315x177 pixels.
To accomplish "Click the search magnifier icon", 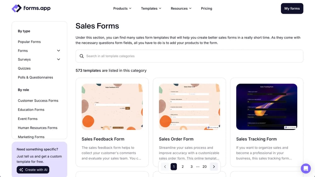I will (x=82, y=56).
